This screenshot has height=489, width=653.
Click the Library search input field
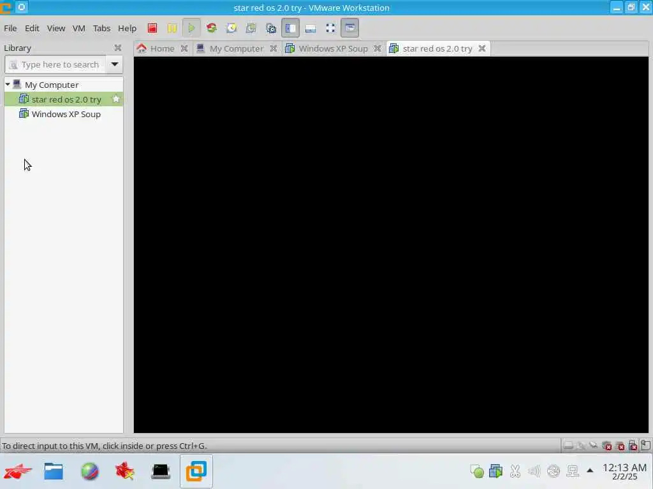tap(55, 64)
